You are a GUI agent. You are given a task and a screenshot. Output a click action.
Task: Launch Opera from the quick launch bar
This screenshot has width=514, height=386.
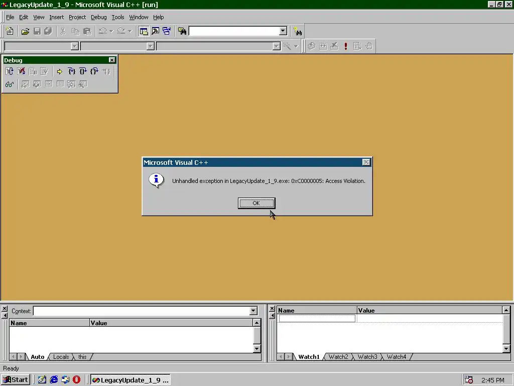pyautogui.click(x=76, y=380)
